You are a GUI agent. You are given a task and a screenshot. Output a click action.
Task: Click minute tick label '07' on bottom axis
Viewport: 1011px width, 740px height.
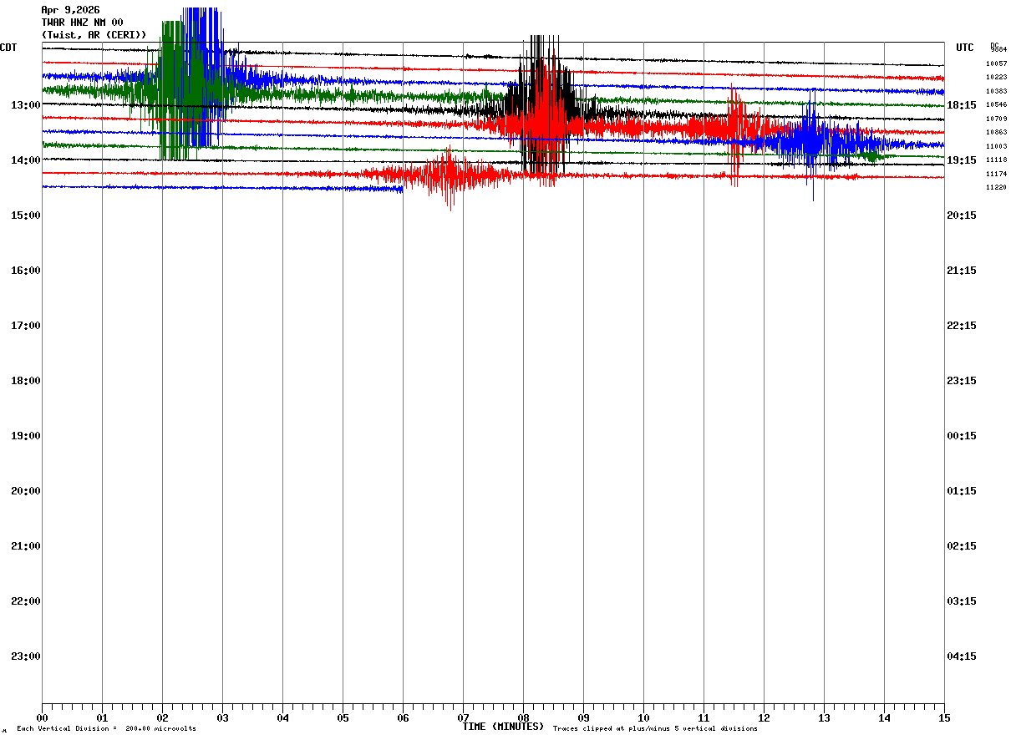point(463,717)
